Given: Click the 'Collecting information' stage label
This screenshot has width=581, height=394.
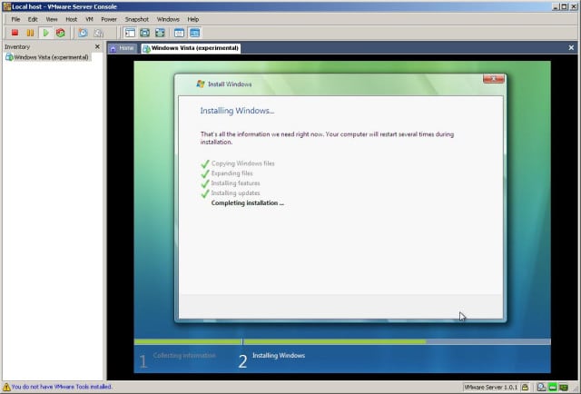Looking at the screenshot, I should pyautogui.click(x=184, y=355).
